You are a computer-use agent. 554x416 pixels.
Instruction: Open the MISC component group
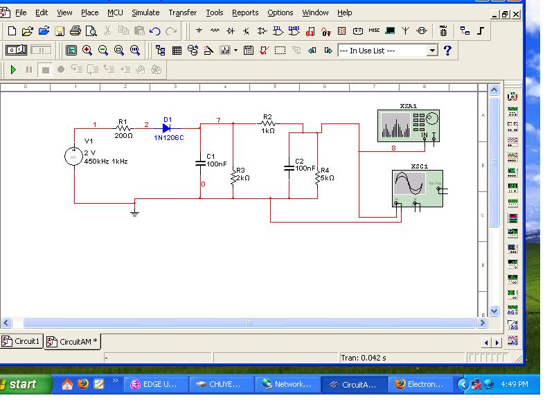[374, 31]
